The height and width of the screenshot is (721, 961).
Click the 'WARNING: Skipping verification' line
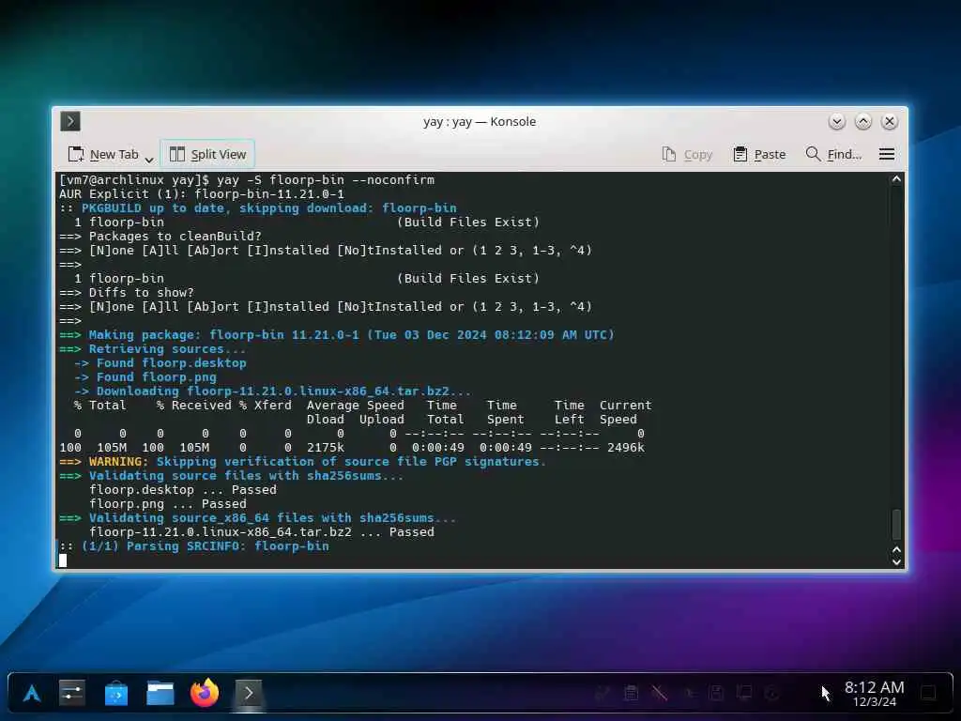[x=303, y=462]
